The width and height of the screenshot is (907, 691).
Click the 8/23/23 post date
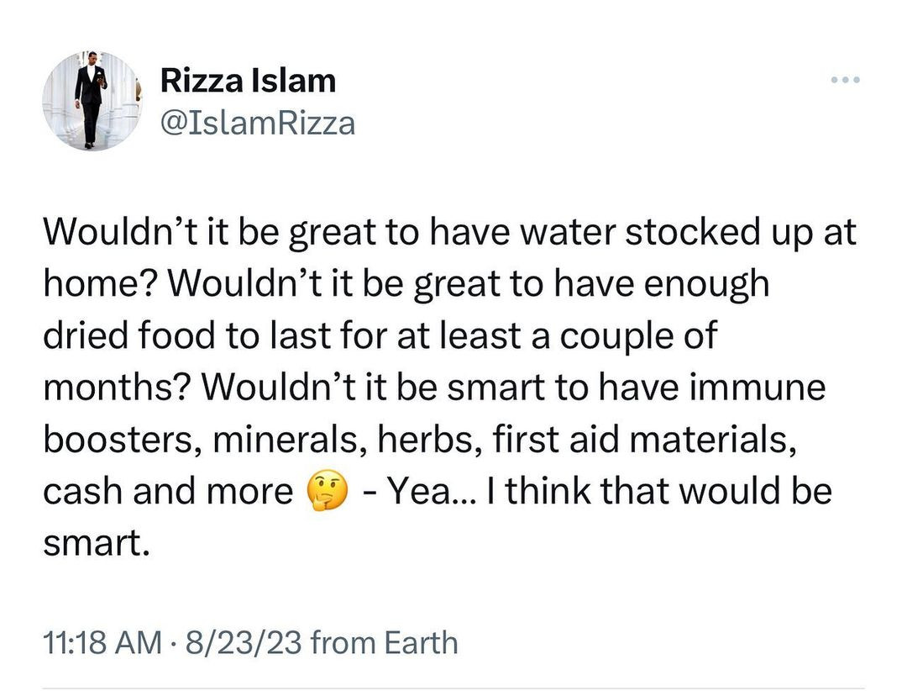coord(239,643)
